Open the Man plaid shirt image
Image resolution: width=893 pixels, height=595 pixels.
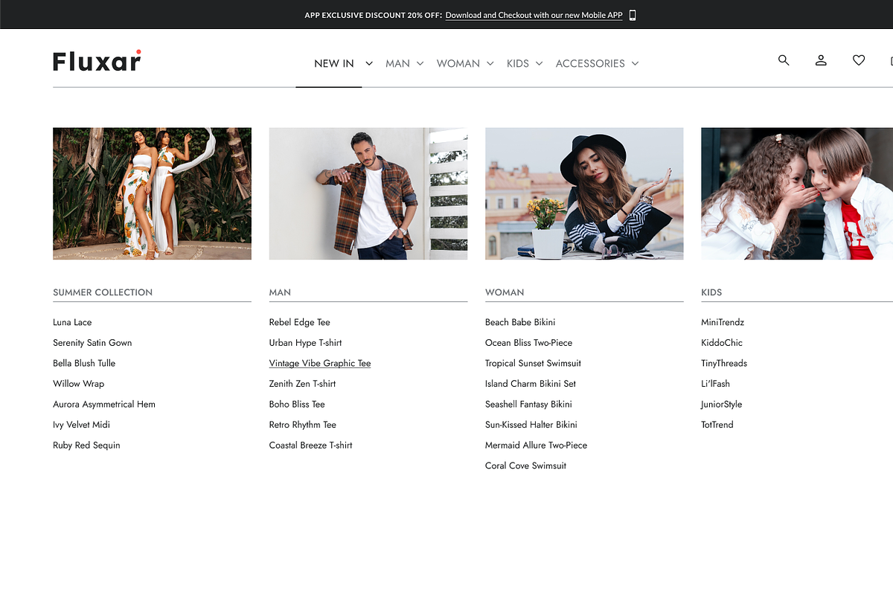[368, 193]
